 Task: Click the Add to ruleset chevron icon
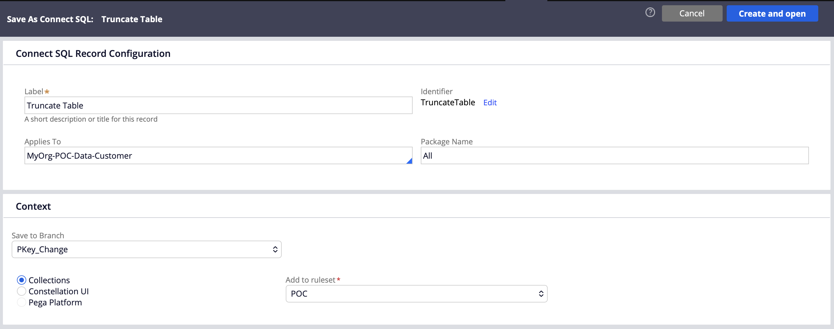click(x=541, y=294)
